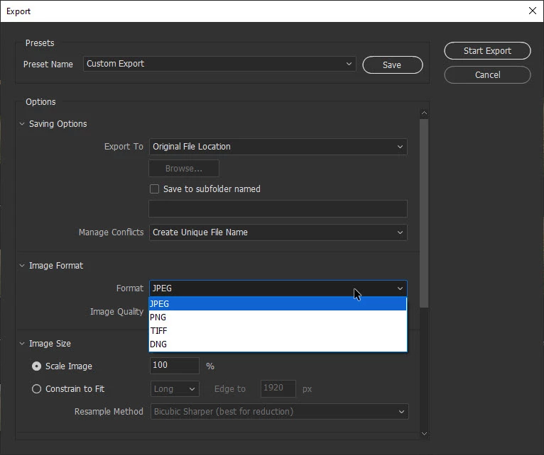Save the export preset

[x=393, y=64]
